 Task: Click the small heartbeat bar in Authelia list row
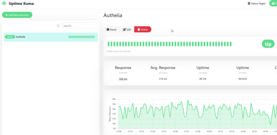click(81, 37)
